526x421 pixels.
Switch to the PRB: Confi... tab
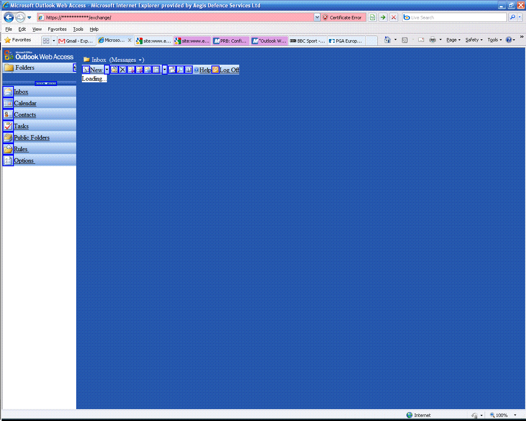click(x=231, y=41)
